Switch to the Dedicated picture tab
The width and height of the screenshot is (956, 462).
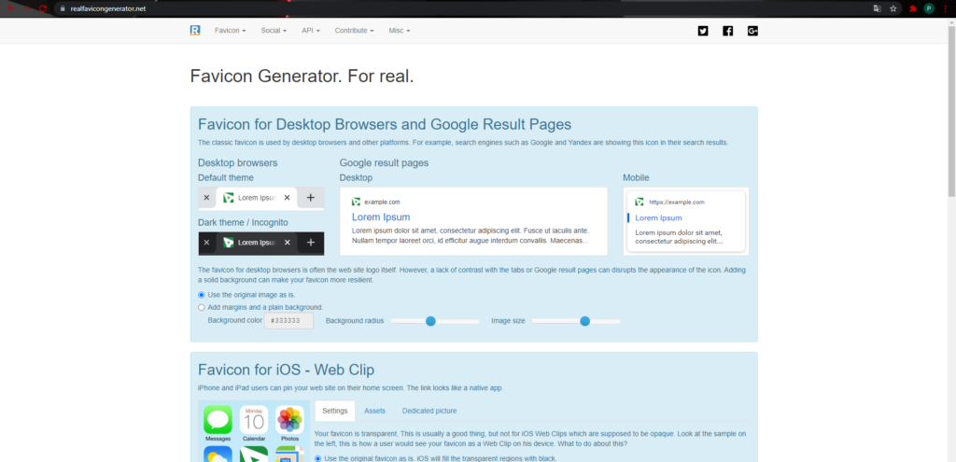tap(429, 411)
